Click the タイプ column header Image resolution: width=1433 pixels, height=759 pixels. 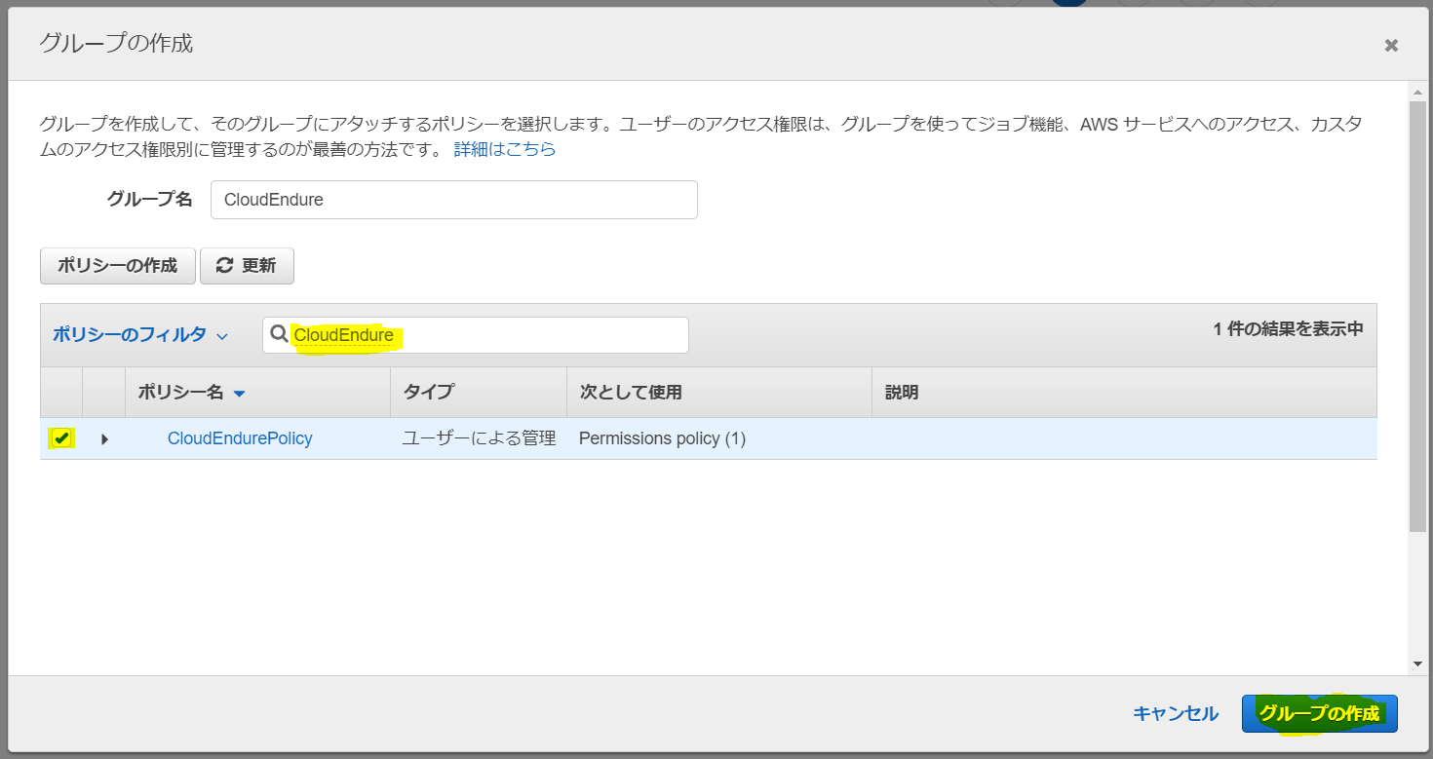click(x=428, y=393)
